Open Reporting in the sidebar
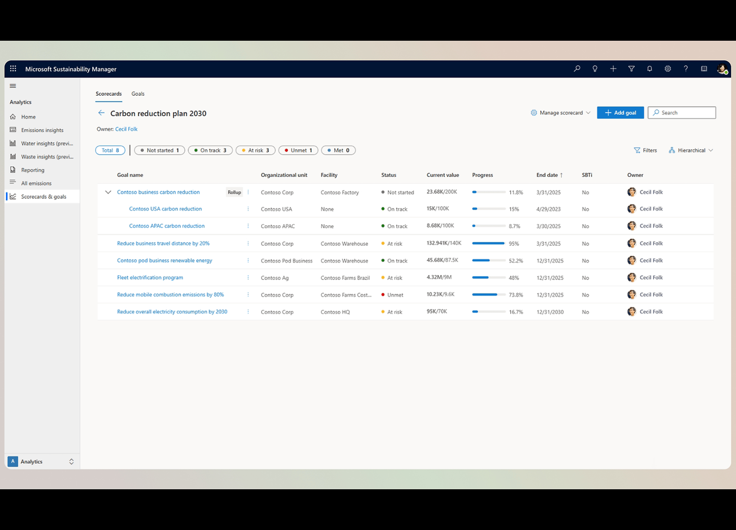 tap(42, 170)
